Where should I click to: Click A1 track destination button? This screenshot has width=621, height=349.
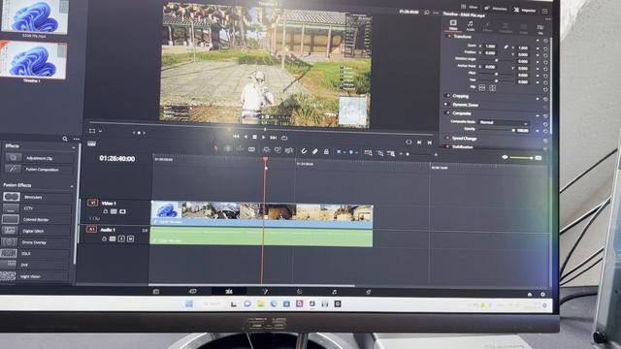(x=91, y=229)
